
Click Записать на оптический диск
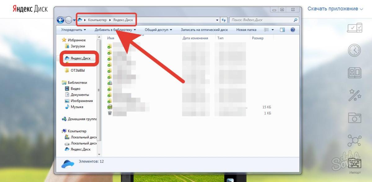pyautogui.click(x=204, y=30)
